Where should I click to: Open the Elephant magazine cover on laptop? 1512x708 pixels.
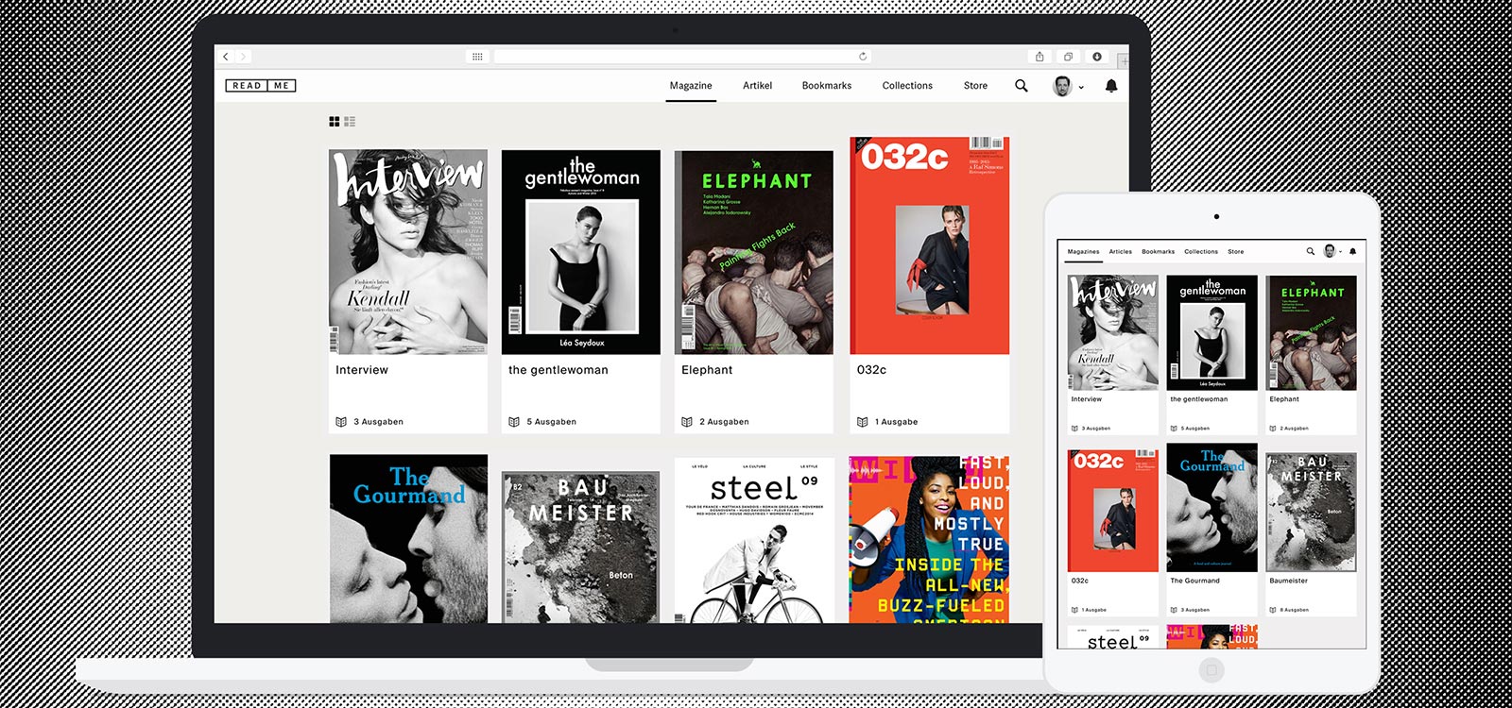pyautogui.click(x=754, y=253)
